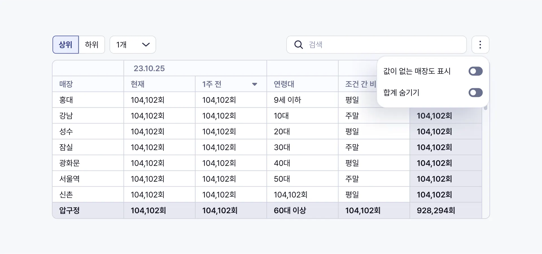
Task: Click the '23.10.25' date header cell
Action: click(x=149, y=68)
